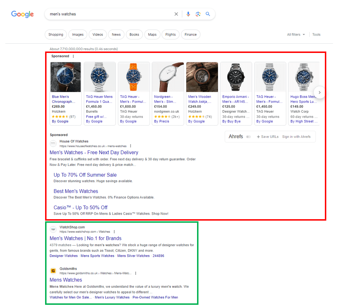Open the Mens Silver Watches sitelink
This screenshot has width=338, height=308.
click(x=133, y=256)
